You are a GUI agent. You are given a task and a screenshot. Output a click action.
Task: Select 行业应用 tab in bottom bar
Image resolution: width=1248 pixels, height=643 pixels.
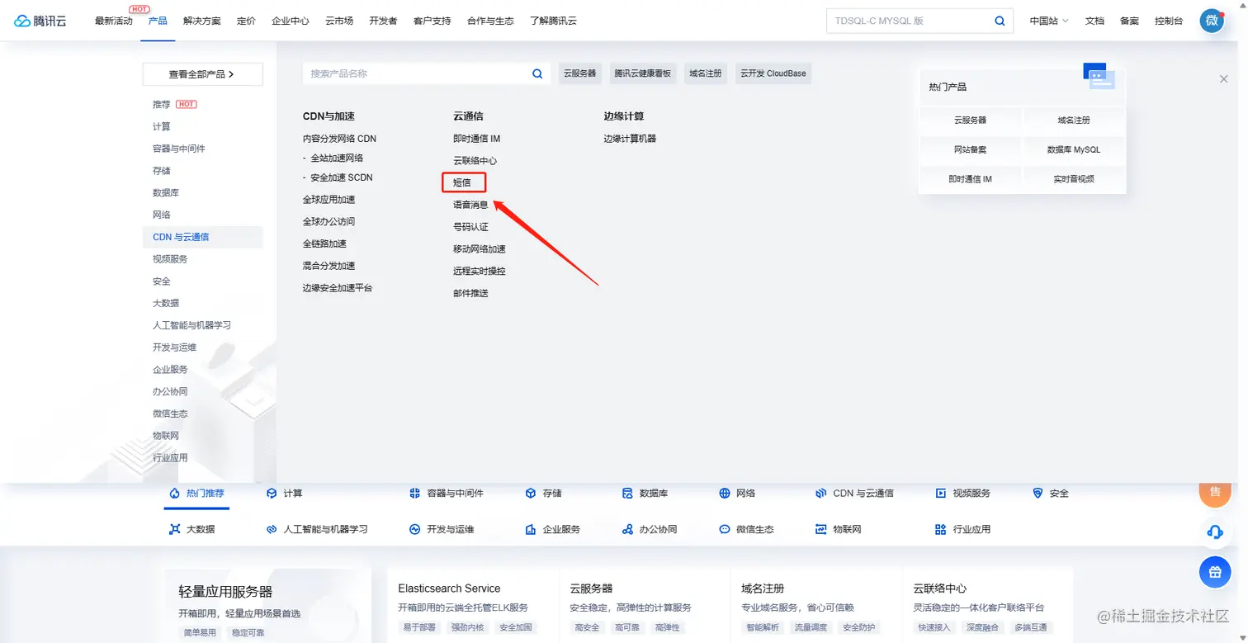click(962, 529)
